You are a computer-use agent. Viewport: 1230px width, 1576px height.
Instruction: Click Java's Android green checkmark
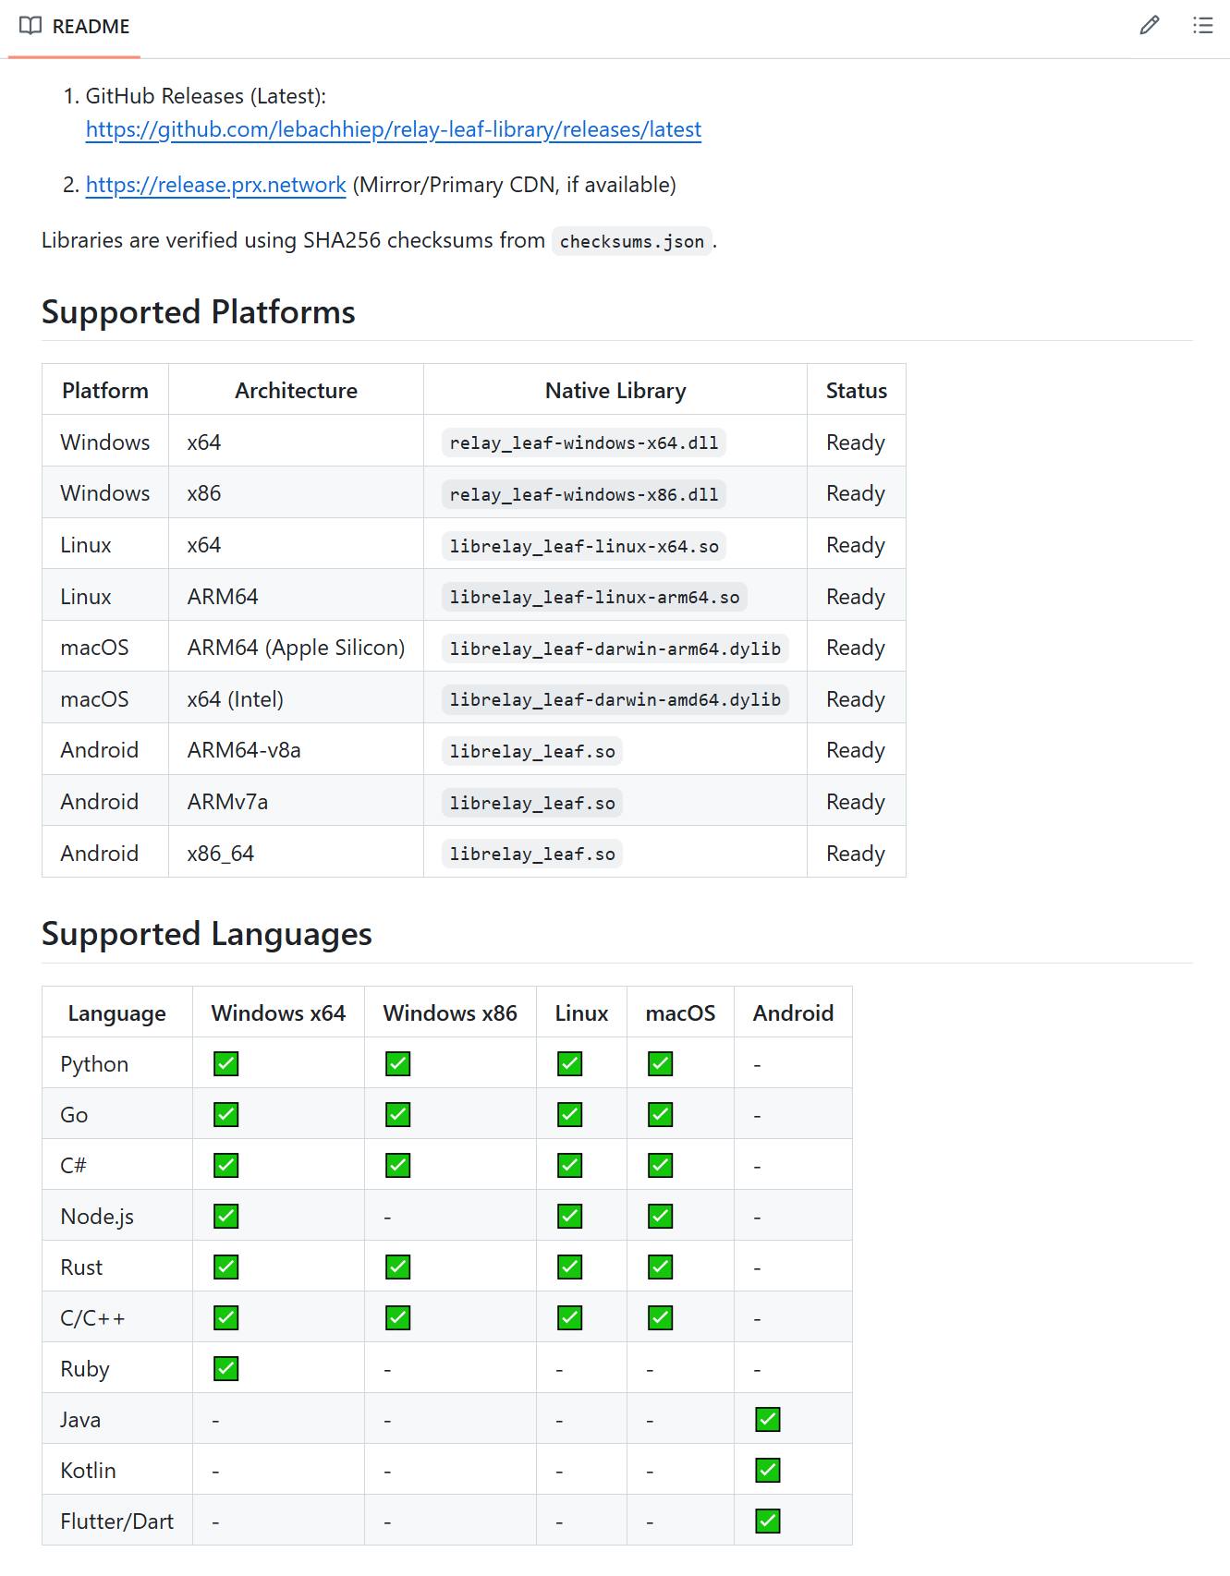coord(768,1420)
